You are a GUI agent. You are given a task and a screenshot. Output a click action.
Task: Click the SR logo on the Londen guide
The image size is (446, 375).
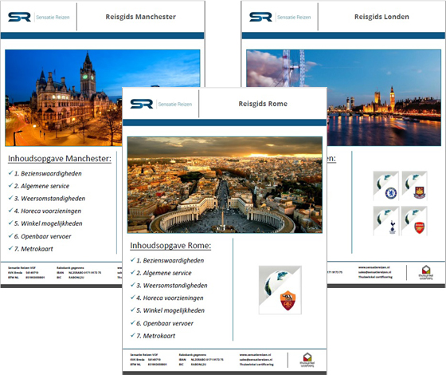pos(260,17)
